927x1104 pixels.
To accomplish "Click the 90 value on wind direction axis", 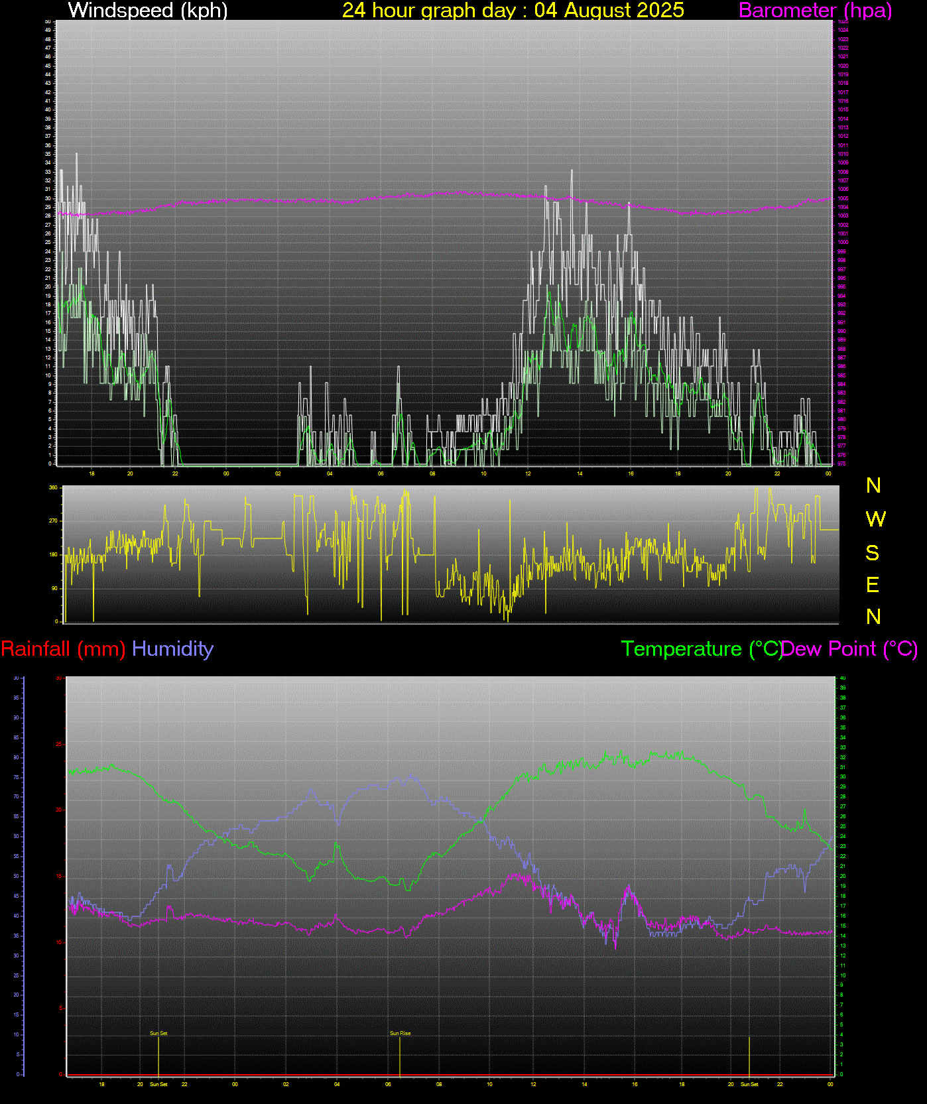I will click(x=54, y=588).
